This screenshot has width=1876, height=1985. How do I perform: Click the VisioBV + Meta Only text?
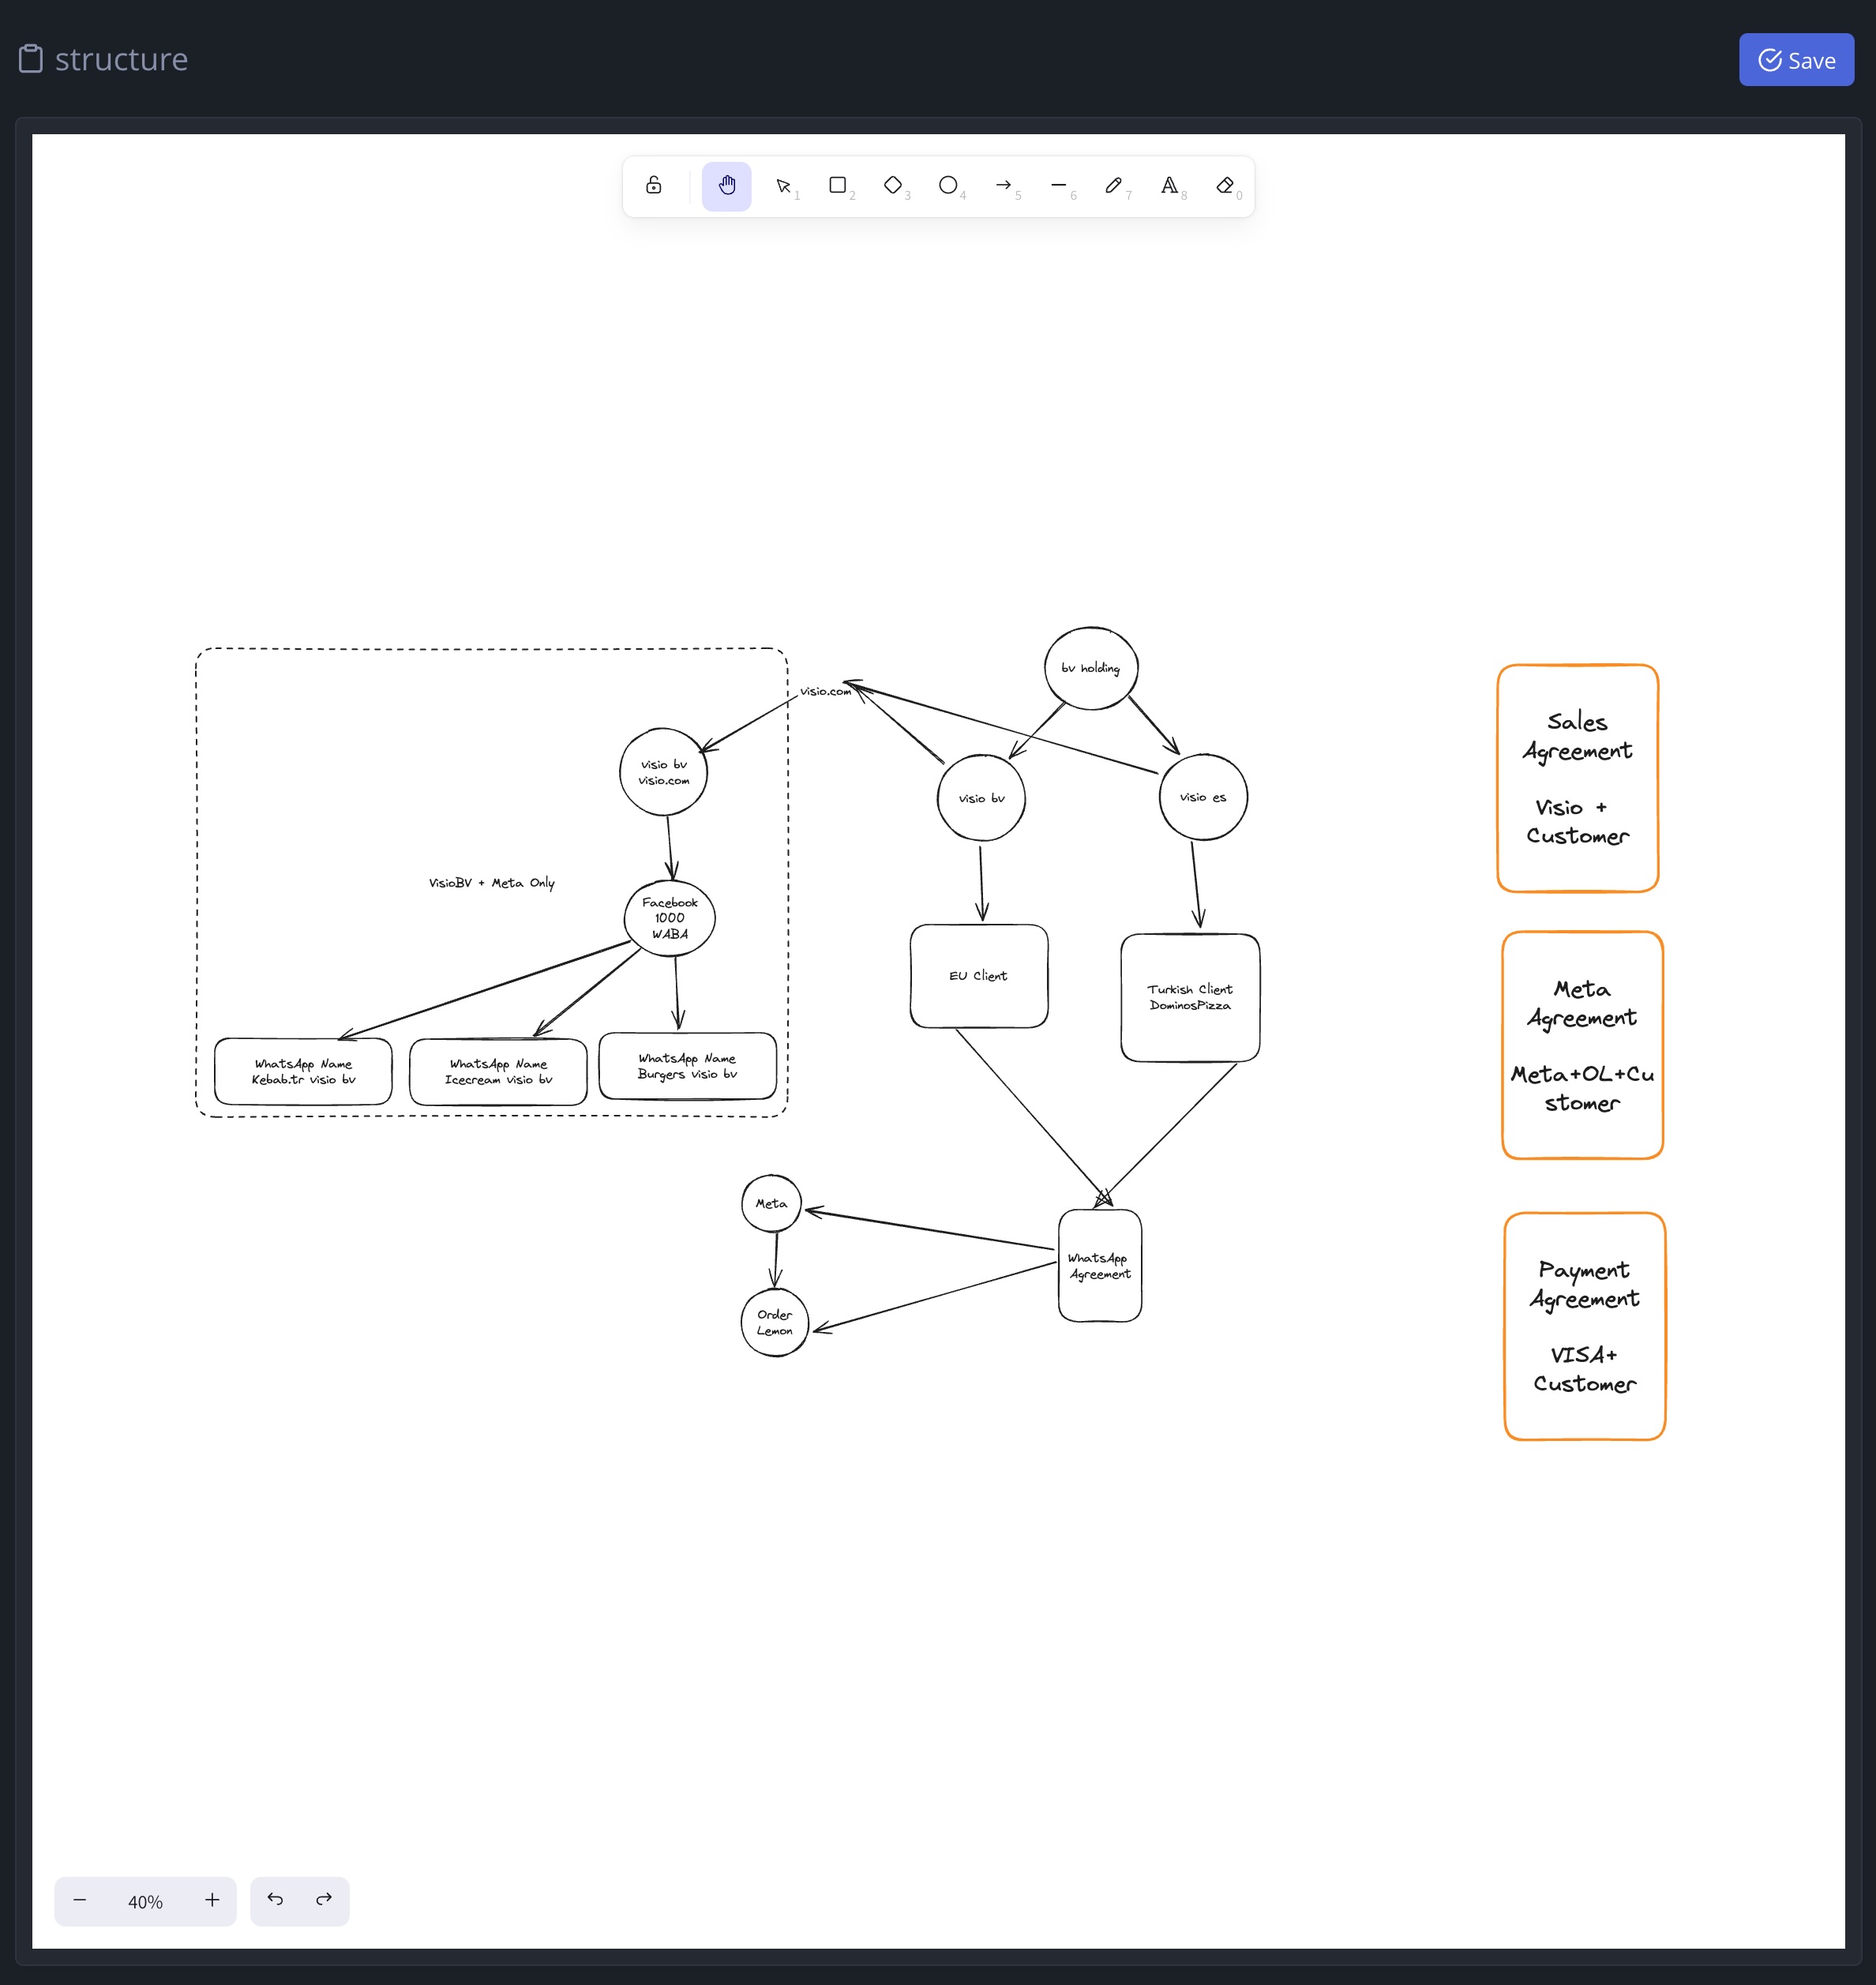pos(492,883)
